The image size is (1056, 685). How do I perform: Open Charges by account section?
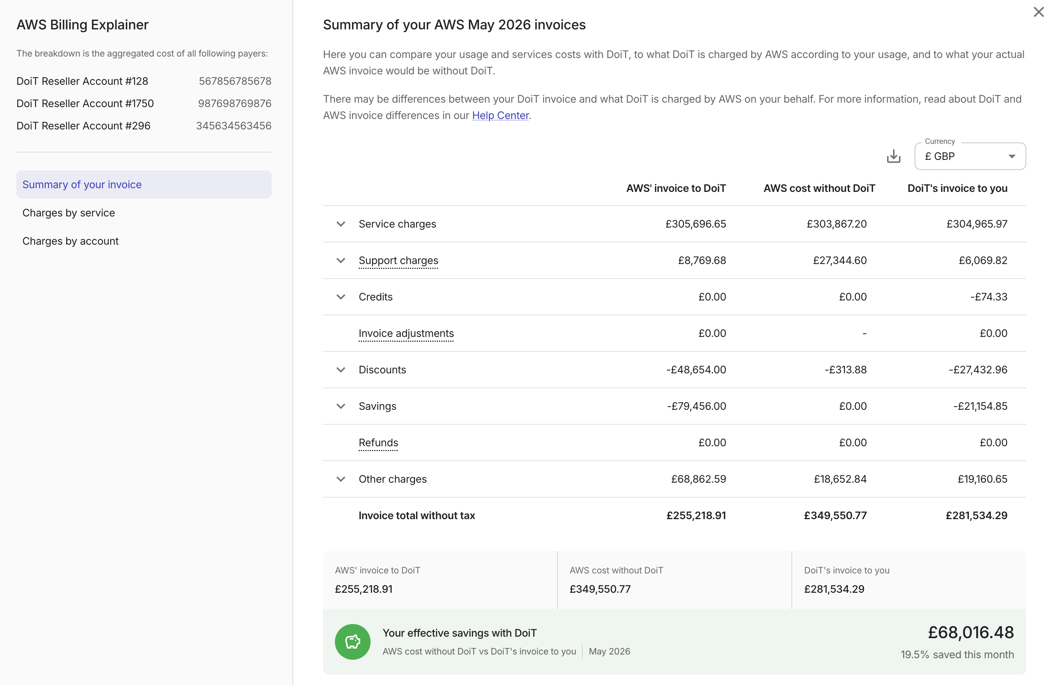tap(144, 241)
